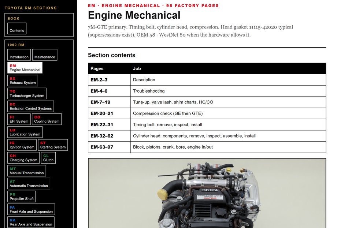Open the CH Charging System section
This screenshot has width=337, height=228.
pyautogui.click(x=23, y=158)
